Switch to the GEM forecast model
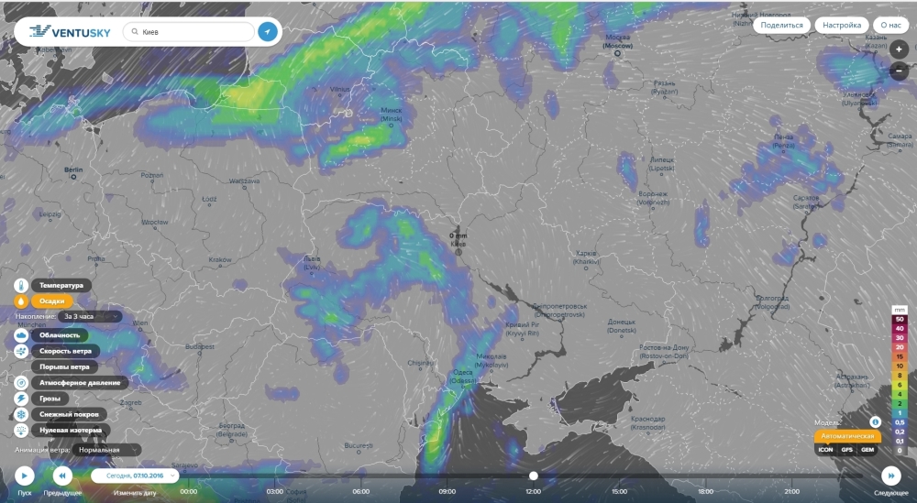 [867, 450]
